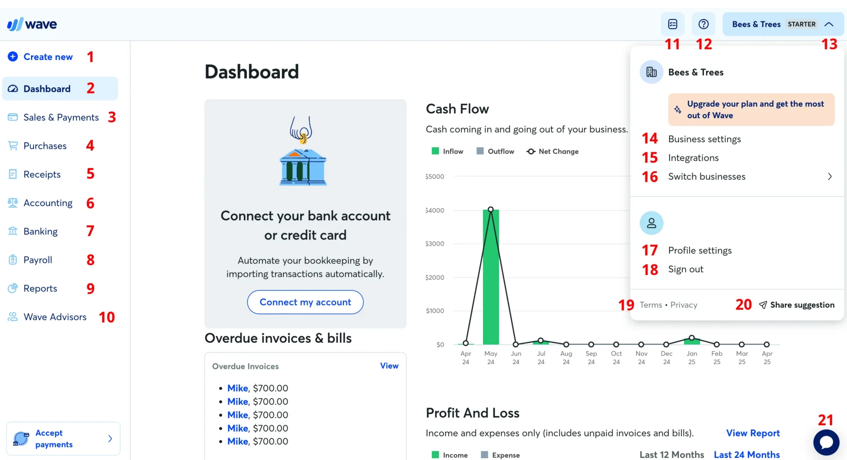
Task: Click the Payroll sidebar icon
Action: pyautogui.click(x=13, y=260)
